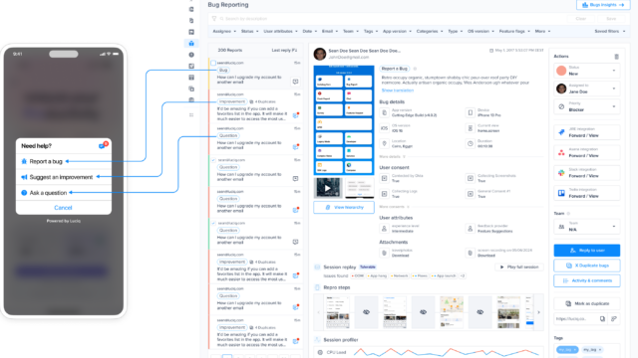Image resolution: width=638 pixels, height=358 pixels.
Task: Open the User attributes filter dropdown
Action: [x=280, y=31]
